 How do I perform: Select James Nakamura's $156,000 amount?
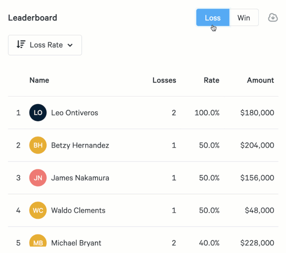[x=258, y=178]
